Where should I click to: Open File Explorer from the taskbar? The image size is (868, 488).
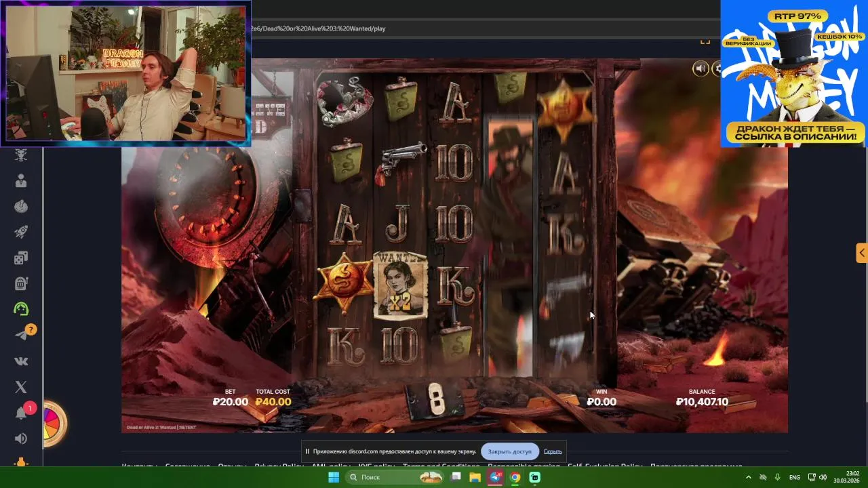(x=475, y=477)
